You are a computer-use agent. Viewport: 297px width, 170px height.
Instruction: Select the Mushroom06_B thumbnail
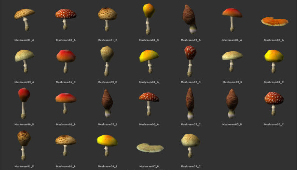(x=66, y=103)
